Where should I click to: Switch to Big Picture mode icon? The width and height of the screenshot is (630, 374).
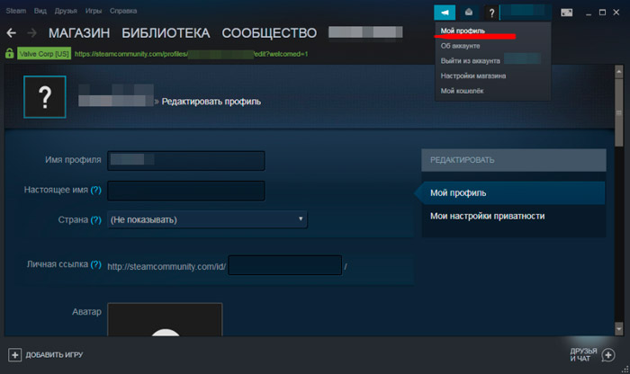point(567,12)
